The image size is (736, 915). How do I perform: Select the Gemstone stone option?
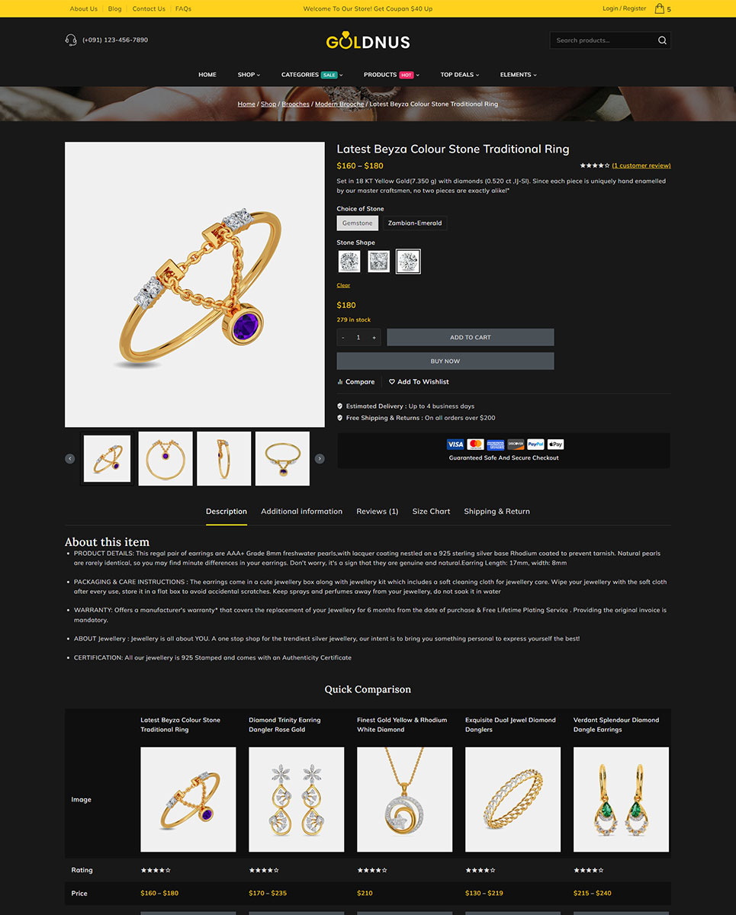[358, 223]
